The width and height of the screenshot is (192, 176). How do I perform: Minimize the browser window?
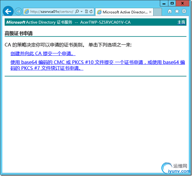164,3
